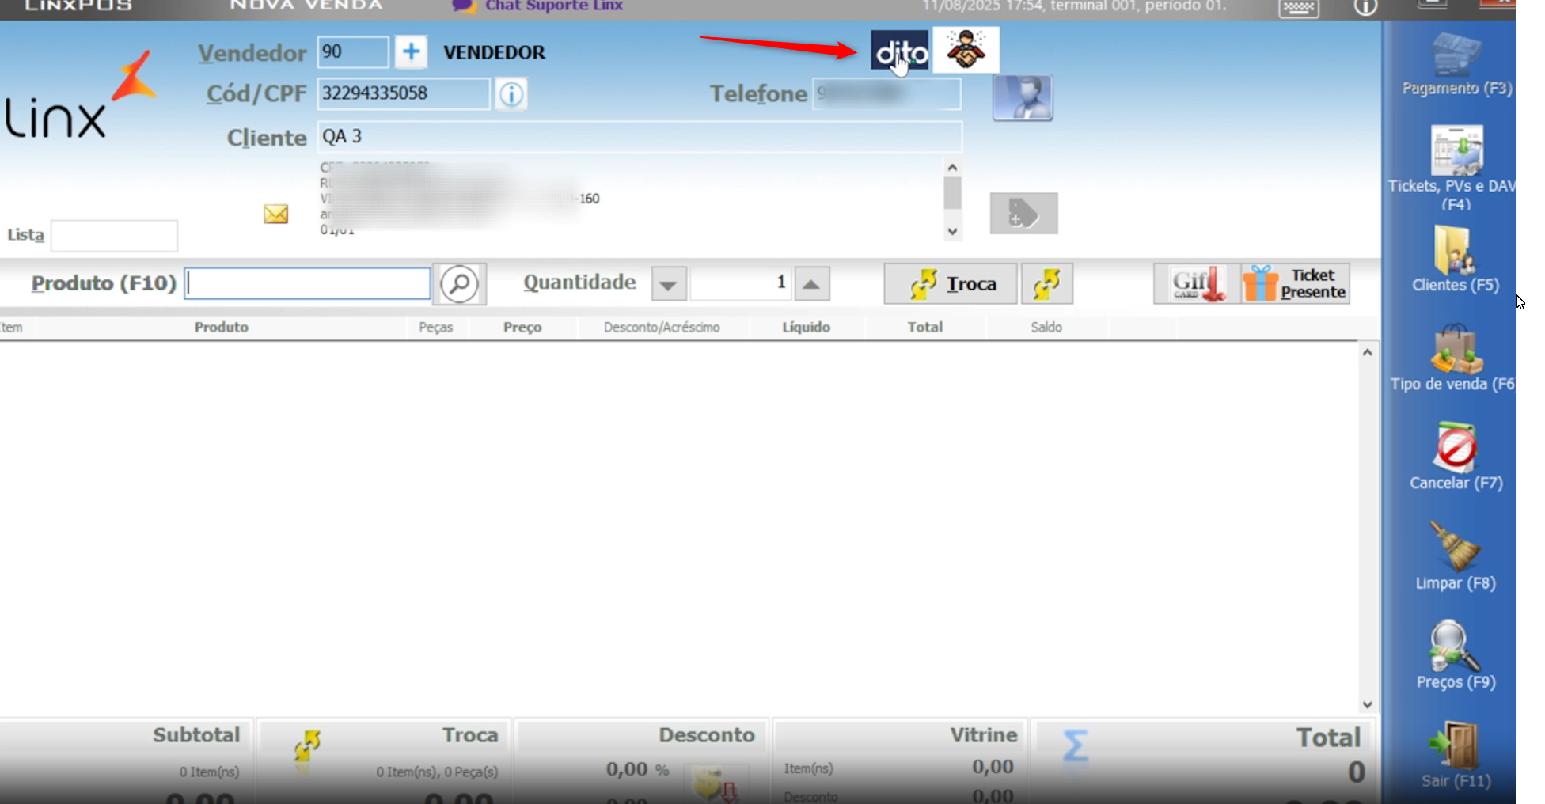Click the Troca arrows icon in footer
1545x804 pixels.
coord(307,745)
